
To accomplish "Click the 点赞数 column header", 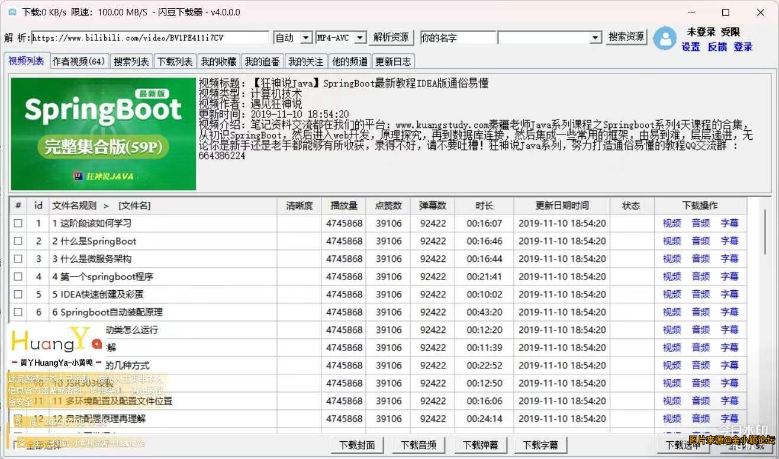I will 388,206.
